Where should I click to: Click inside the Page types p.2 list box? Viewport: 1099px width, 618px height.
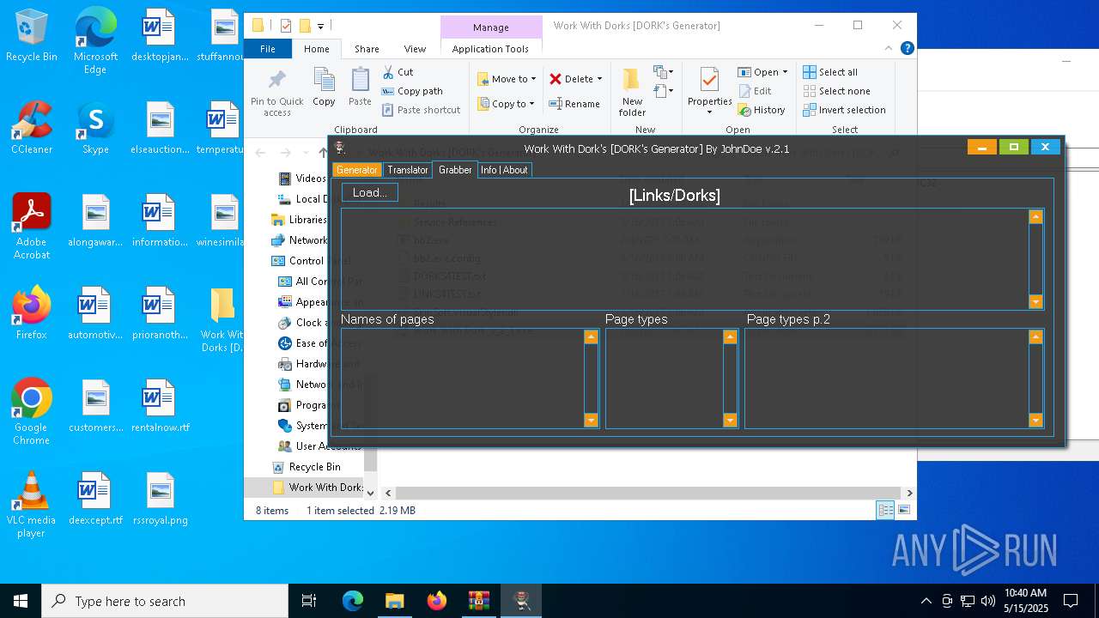click(886, 379)
